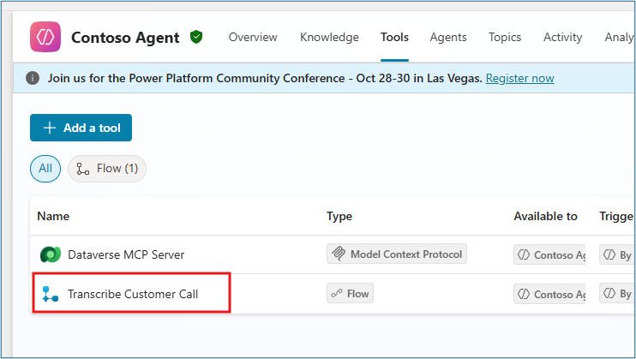Open the Transcribe Customer Call tool

pyautogui.click(x=133, y=294)
